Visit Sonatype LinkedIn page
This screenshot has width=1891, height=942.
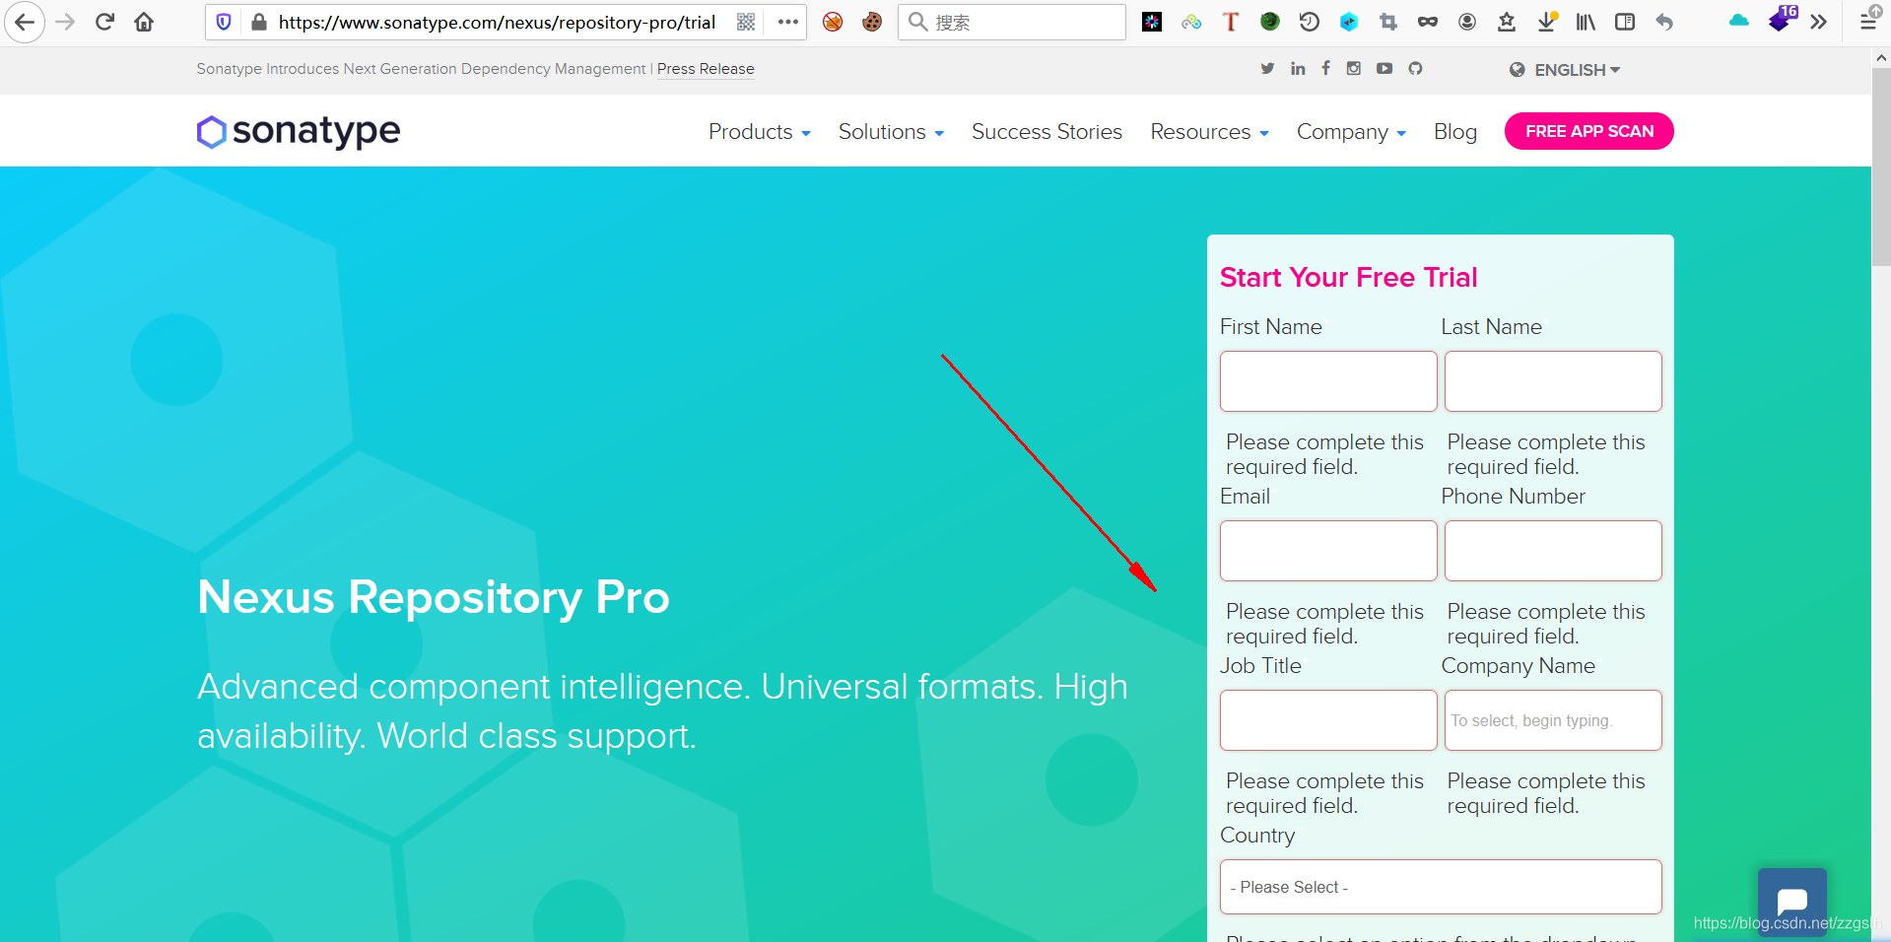pos(1298,68)
